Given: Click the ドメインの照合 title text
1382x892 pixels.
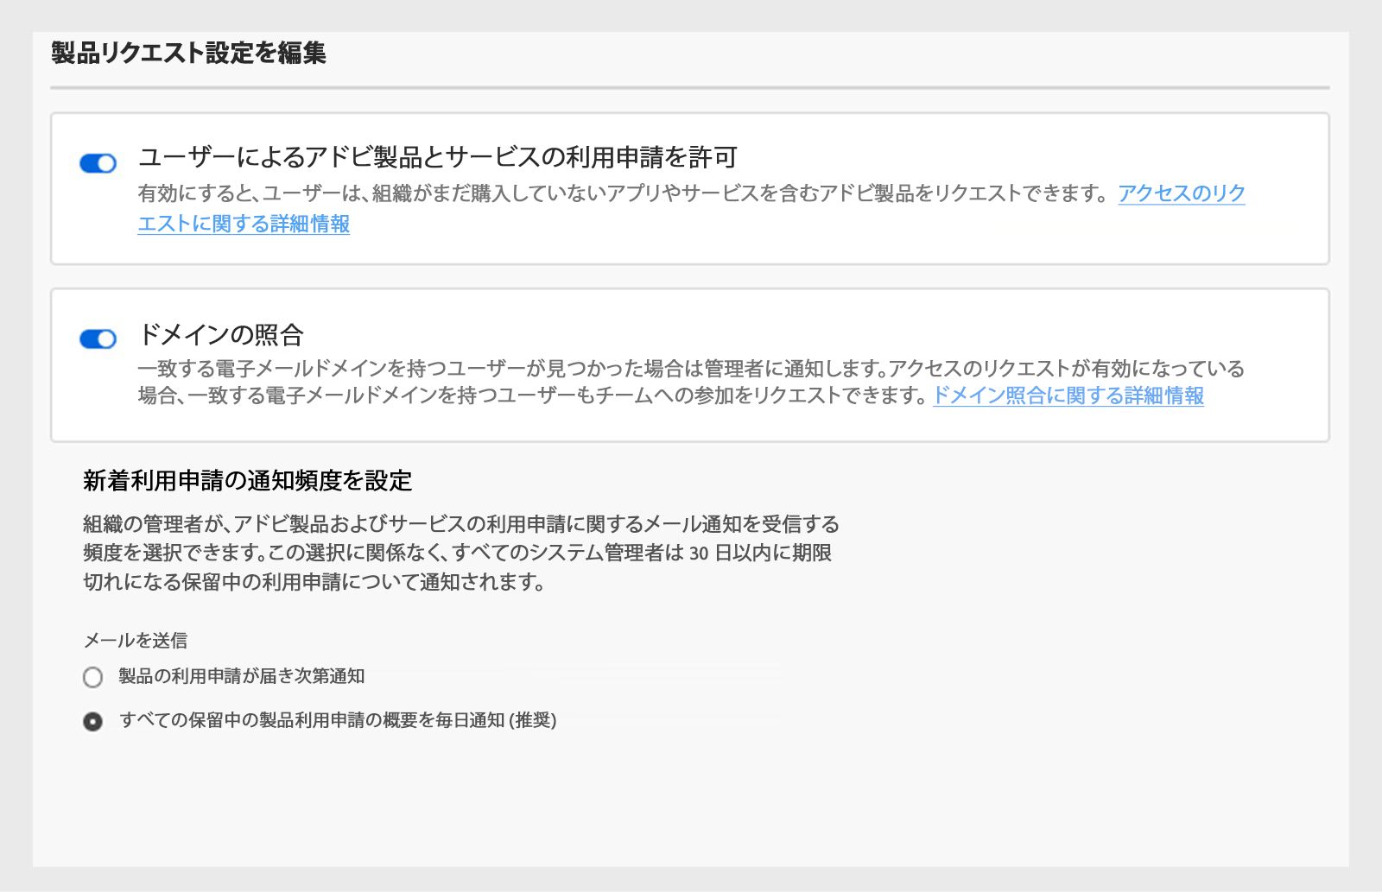Looking at the screenshot, I should [221, 334].
